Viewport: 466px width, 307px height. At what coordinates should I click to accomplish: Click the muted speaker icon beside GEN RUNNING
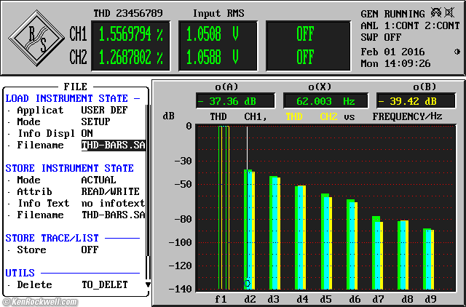click(x=449, y=13)
